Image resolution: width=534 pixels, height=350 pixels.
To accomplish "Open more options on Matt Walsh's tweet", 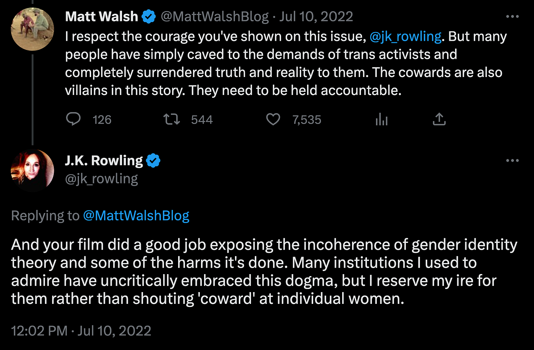I will (x=512, y=17).
